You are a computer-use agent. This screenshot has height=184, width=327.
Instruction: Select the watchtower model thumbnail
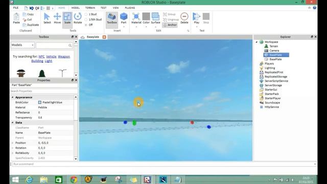(21, 73)
